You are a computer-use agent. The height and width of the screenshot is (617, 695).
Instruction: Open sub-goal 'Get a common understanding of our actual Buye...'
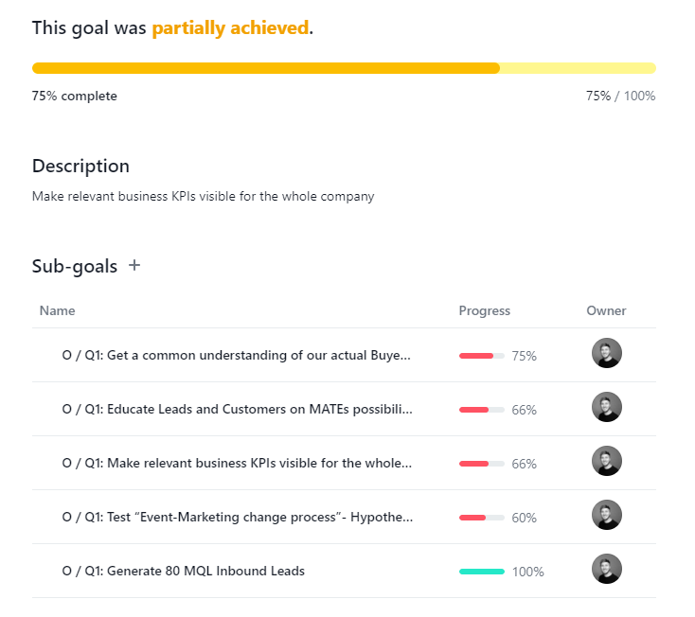(x=237, y=356)
